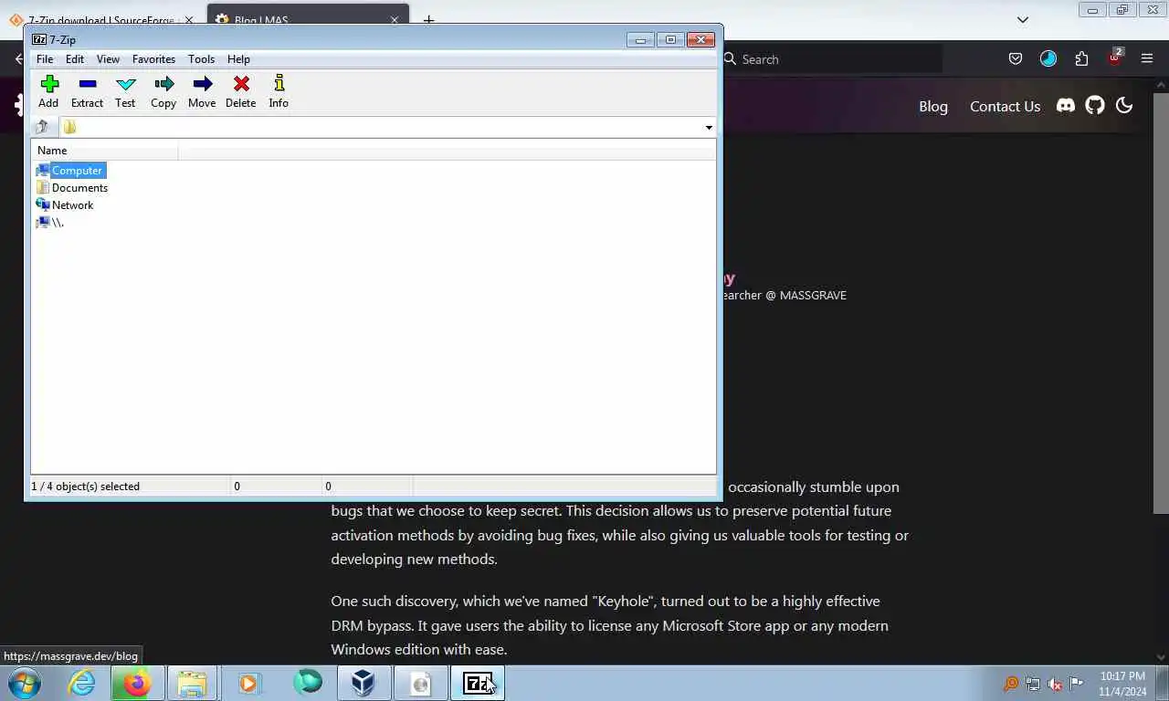Click the uBlock extension icon with badge

1115,58
